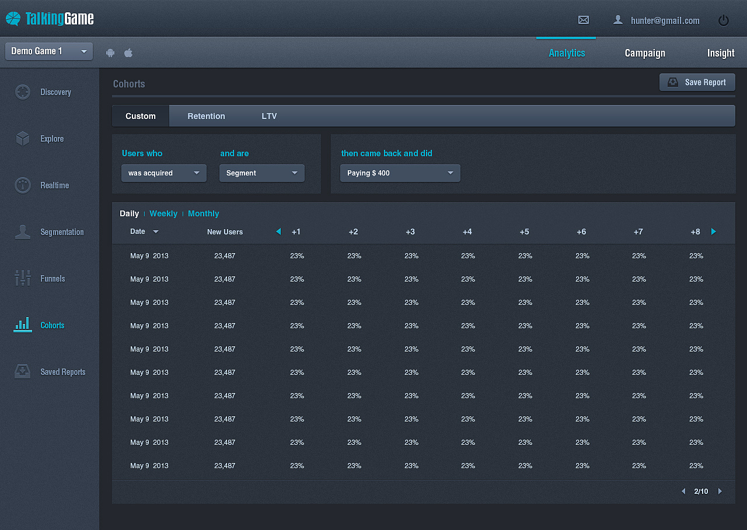Switch to the Retention tab
Image resolution: width=747 pixels, height=530 pixels.
coord(206,116)
